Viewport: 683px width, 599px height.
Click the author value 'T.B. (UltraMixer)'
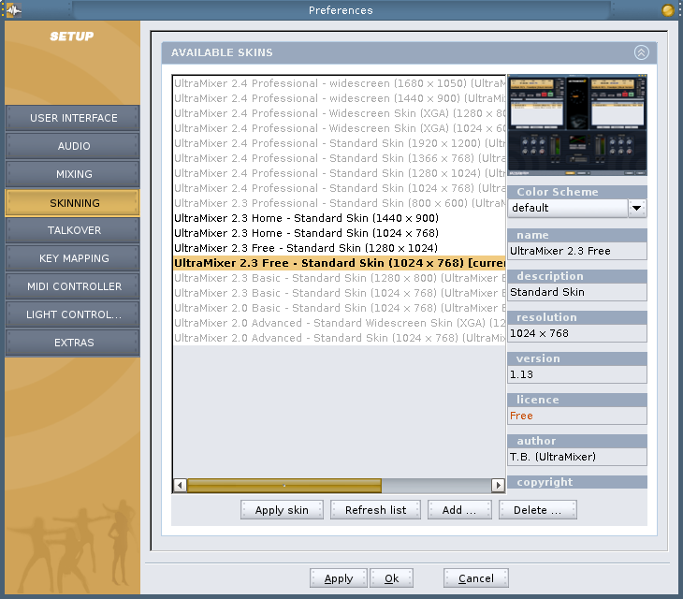click(x=577, y=457)
